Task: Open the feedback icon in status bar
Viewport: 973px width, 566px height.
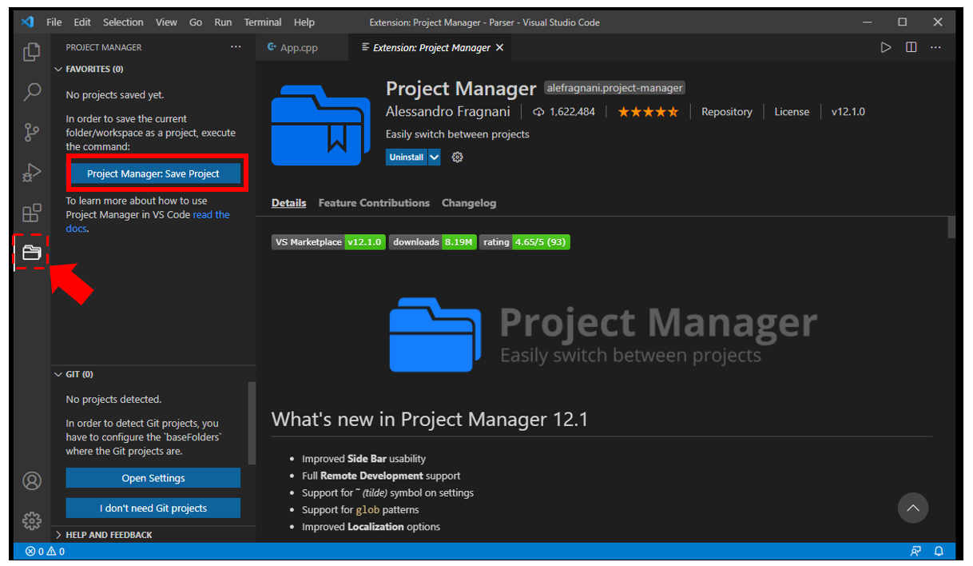Action: tap(915, 551)
